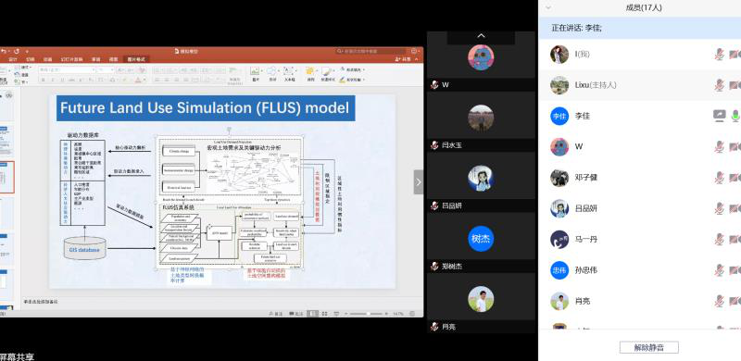Viewport: 741px width, 361px height.
Task: Toggle my own muted microphone icon
Action: coord(720,55)
